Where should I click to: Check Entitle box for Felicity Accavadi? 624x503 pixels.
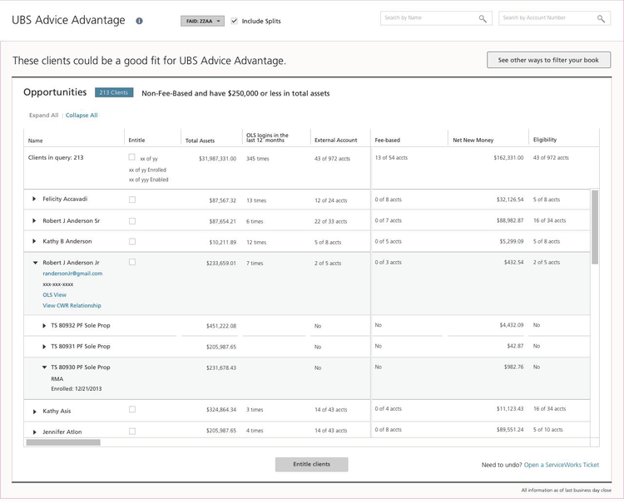132,200
